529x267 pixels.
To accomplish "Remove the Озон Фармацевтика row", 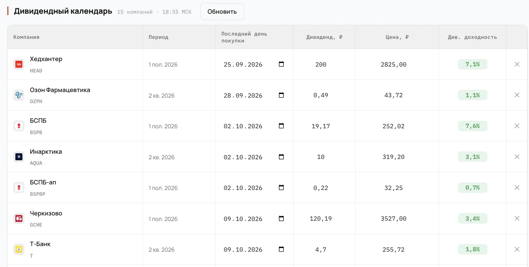I will [x=517, y=95].
